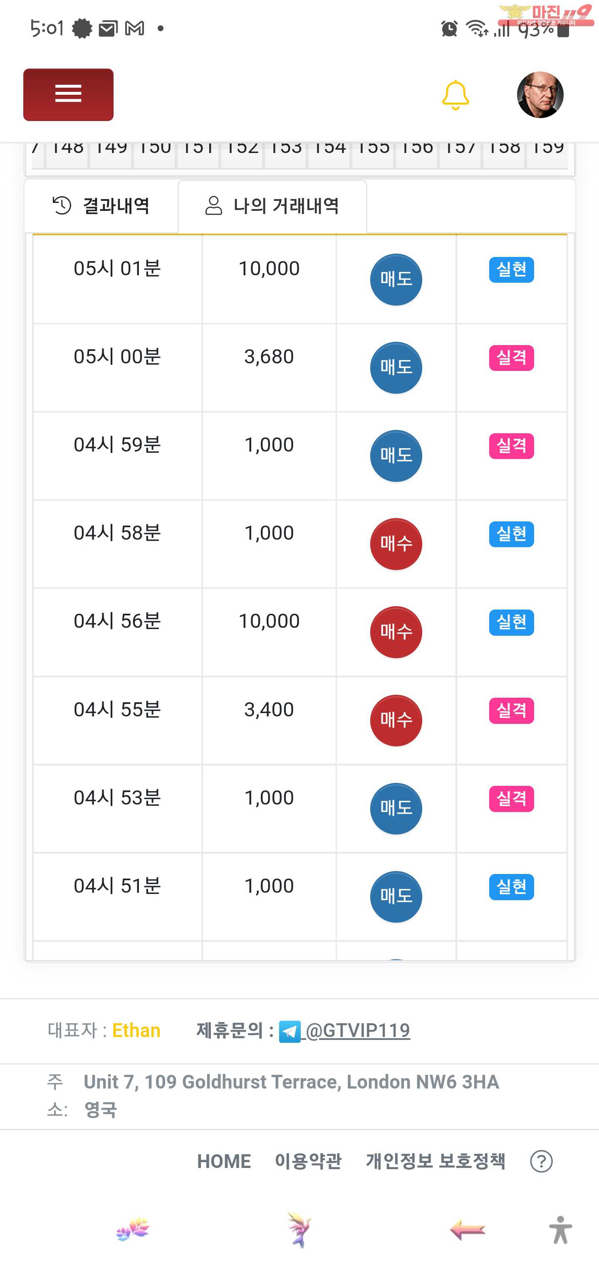Open the 이용약관 terms link
The height and width of the screenshot is (1264, 599).
point(308,1161)
